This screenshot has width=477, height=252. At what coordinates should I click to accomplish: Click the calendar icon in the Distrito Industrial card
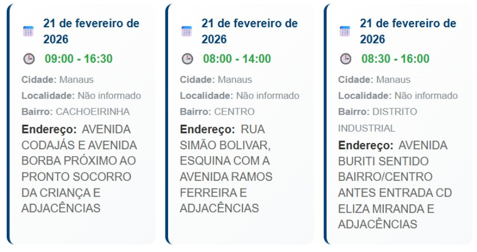(345, 31)
